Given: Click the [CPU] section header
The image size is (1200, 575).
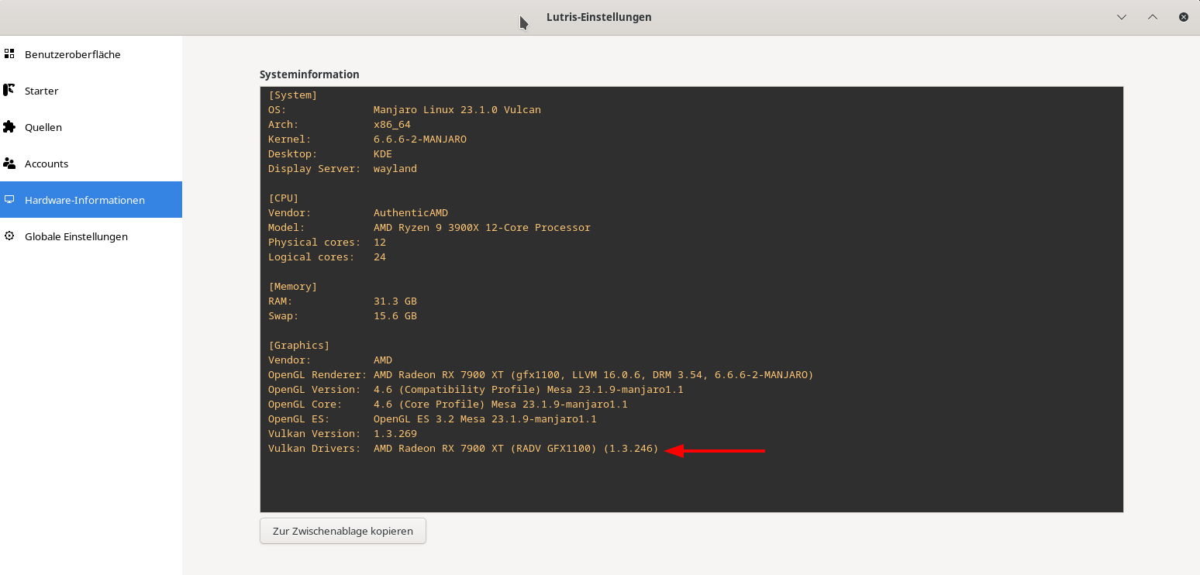Looking at the screenshot, I should point(284,198).
